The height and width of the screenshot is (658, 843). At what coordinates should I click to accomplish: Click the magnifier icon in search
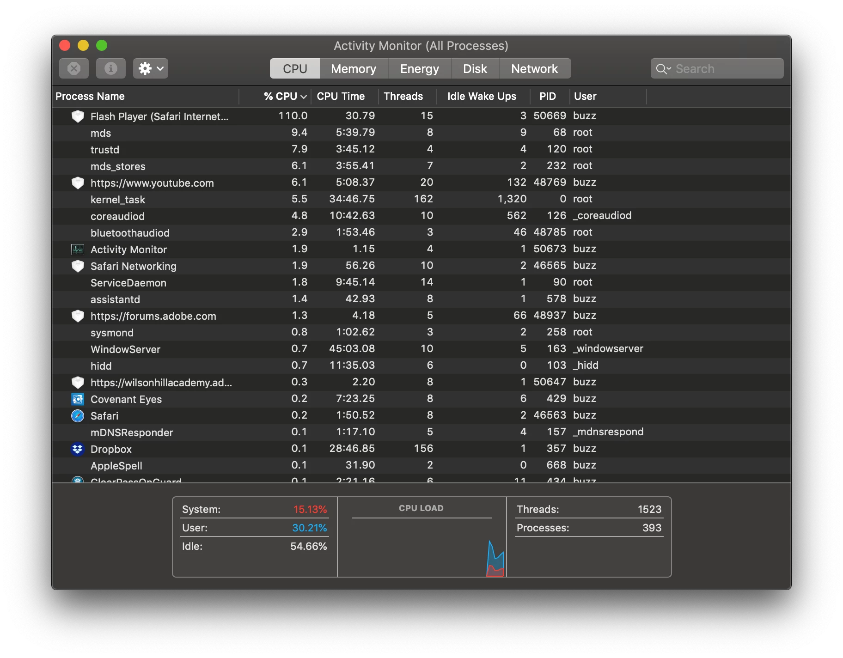pos(662,69)
